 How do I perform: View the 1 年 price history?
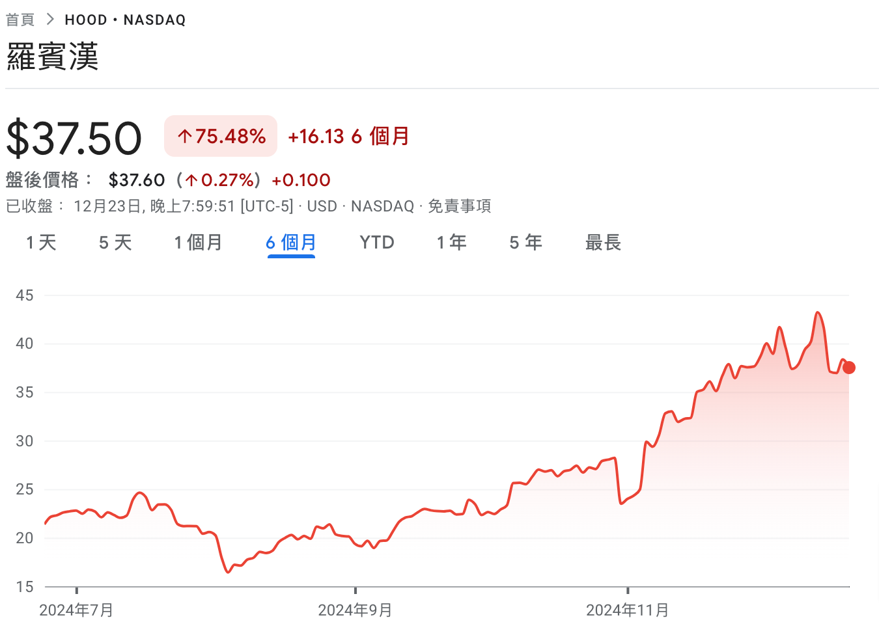click(x=451, y=243)
